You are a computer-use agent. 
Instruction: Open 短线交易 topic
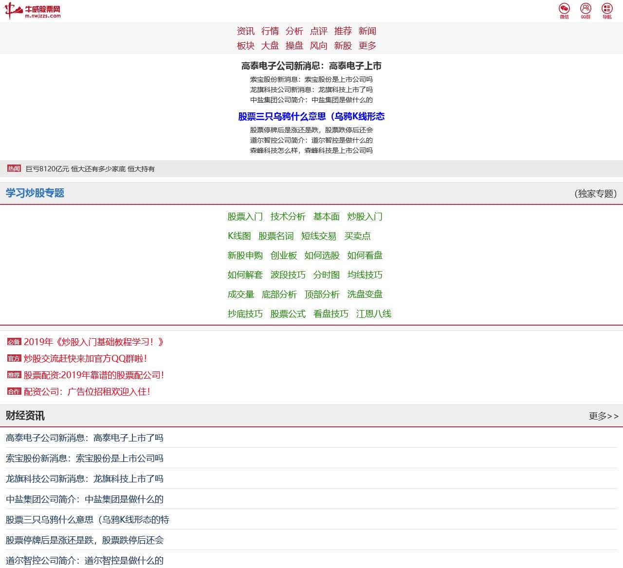pos(319,236)
